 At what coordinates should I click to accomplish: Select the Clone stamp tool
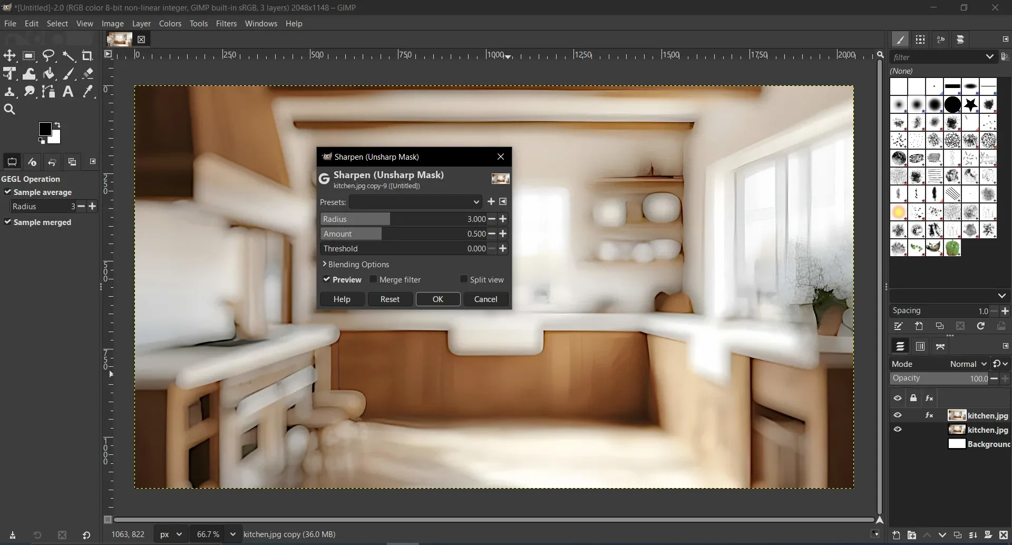coord(9,92)
